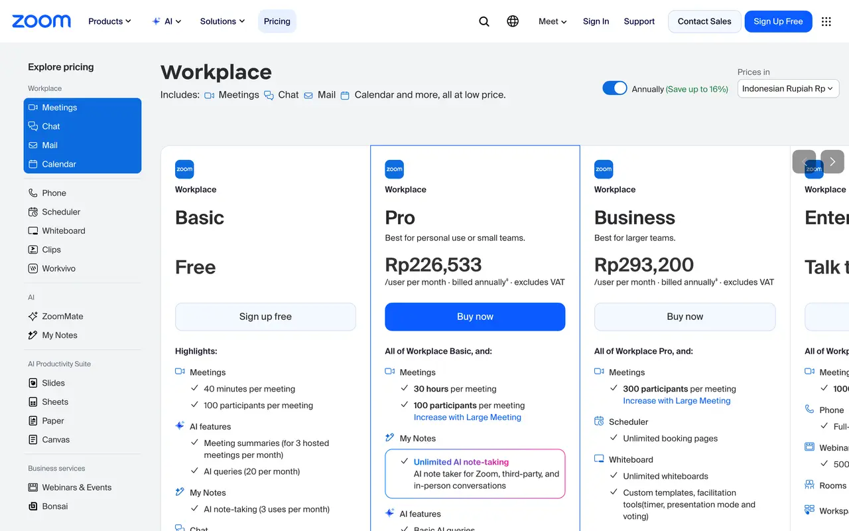Click the Bonsai icon in sidebar
The height and width of the screenshot is (531, 849).
pos(33,506)
